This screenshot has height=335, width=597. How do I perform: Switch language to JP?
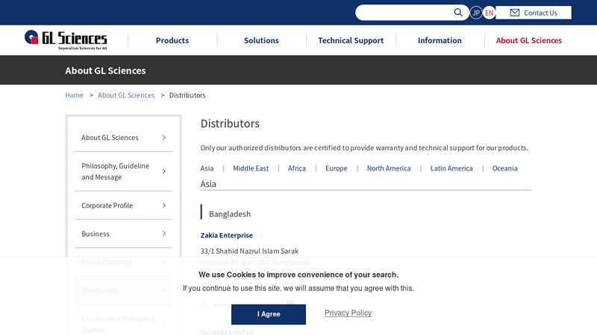[476, 13]
